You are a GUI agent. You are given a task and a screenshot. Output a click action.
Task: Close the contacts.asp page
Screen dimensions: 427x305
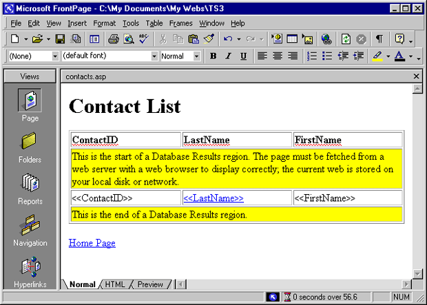pos(416,76)
